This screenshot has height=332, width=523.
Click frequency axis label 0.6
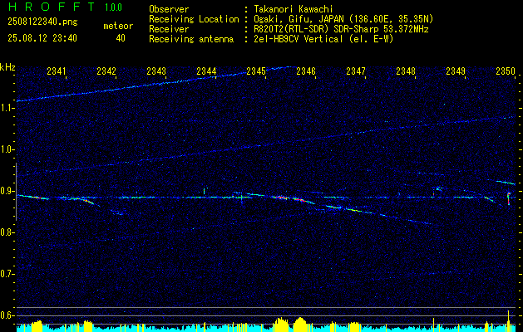7,315
